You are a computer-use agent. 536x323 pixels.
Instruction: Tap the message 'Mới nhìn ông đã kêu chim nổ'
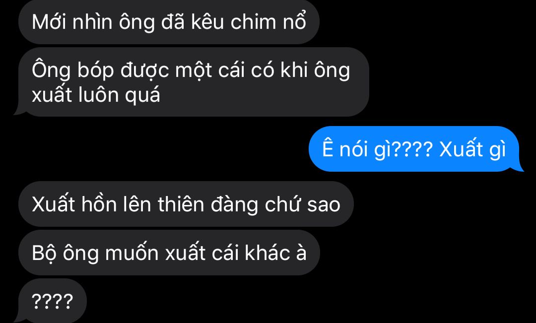tap(169, 22)
